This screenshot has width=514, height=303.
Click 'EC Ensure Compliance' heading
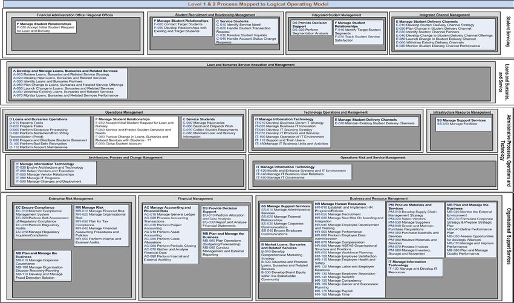tap(35, 207)
